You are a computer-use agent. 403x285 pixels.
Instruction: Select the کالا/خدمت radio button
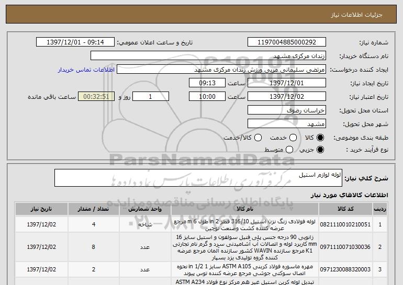[258, 138]
